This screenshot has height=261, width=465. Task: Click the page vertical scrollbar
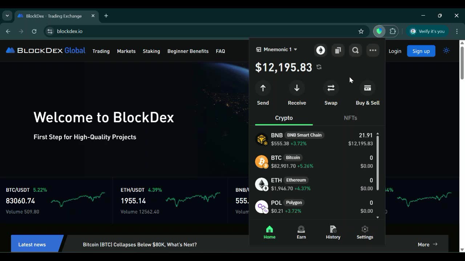(x=462, y=62)
